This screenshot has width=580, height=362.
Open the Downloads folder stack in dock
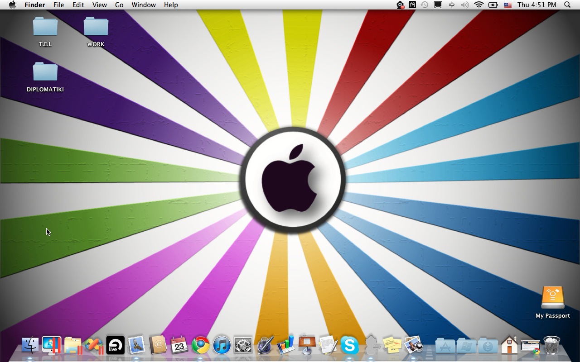pyautogui.click(x=488, y=346)
